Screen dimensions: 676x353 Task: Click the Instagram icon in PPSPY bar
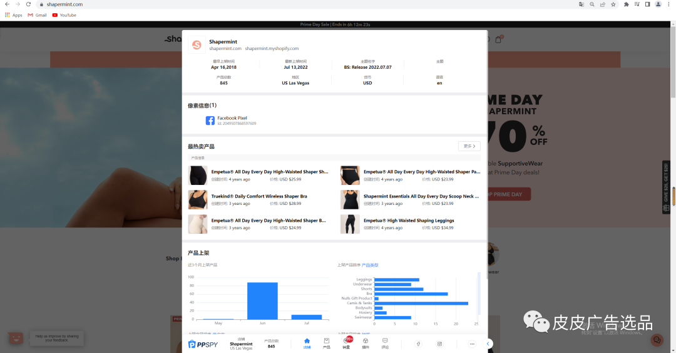point(440,344)
